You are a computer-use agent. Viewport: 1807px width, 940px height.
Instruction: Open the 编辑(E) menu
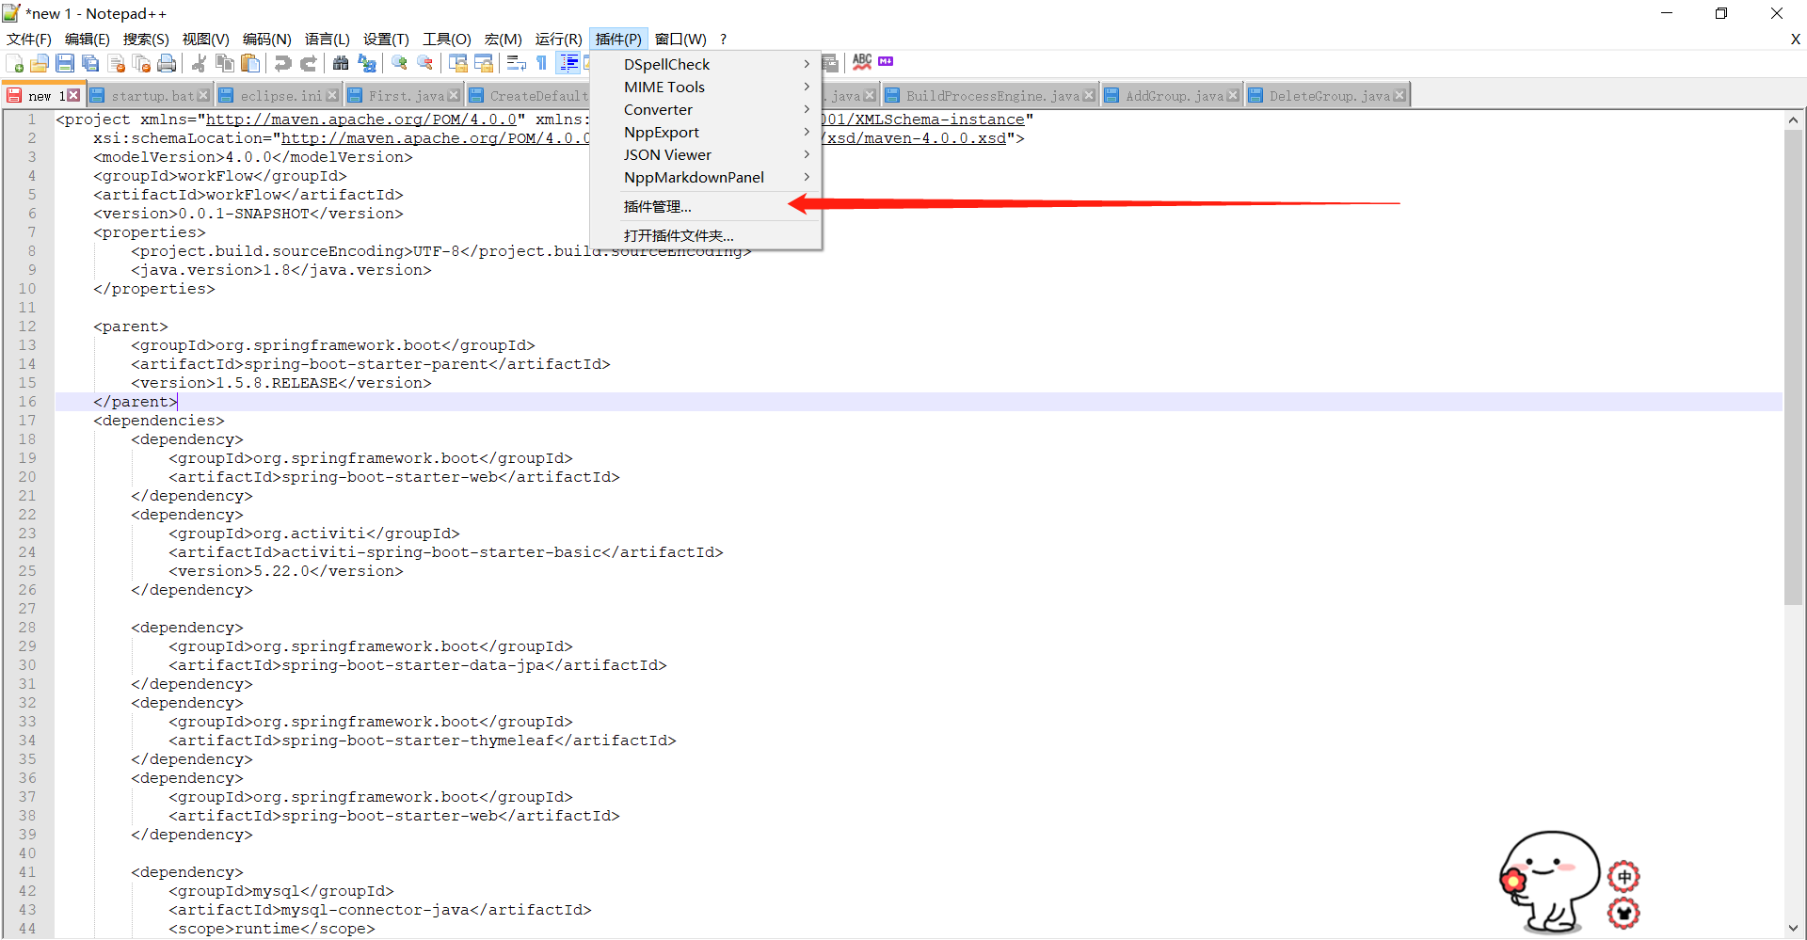pos(88,39)
